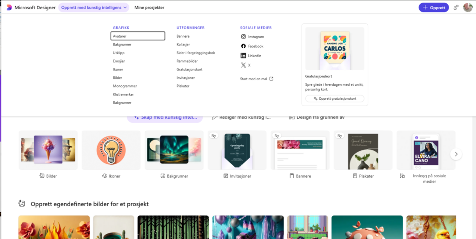Click the Microsoft Designer logo icon
Screen dimensions: 476x239
click(x=8, y=7)
